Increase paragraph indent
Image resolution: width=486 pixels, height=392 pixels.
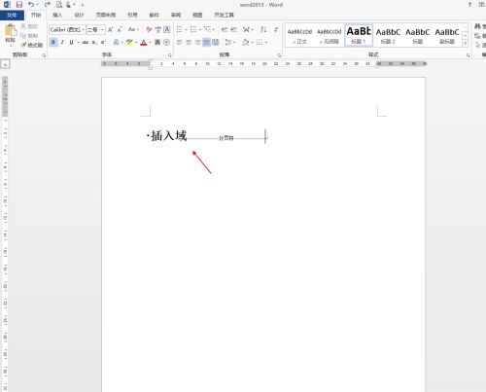[233, 30]
